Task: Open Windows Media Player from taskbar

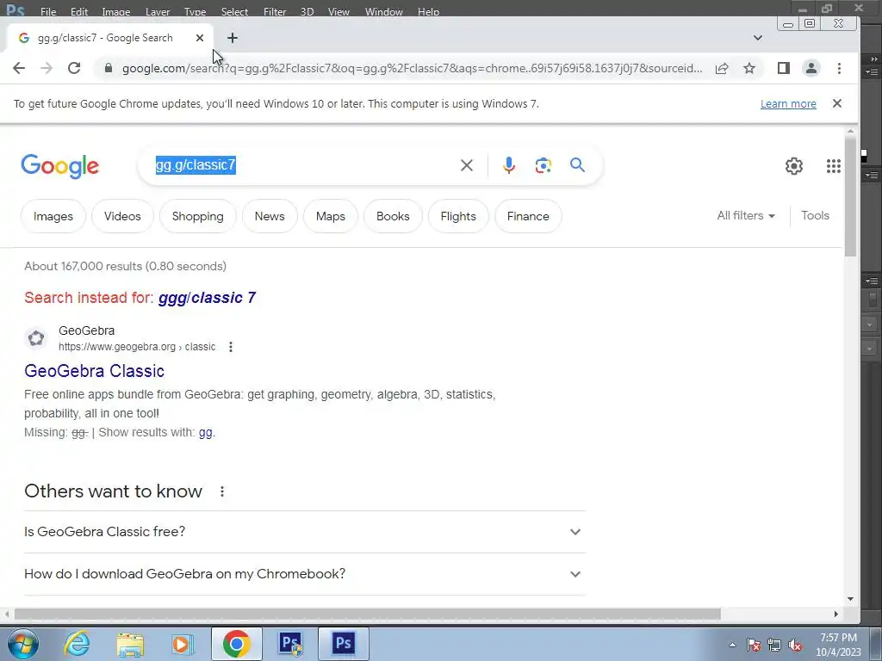Action: point(183,644)
